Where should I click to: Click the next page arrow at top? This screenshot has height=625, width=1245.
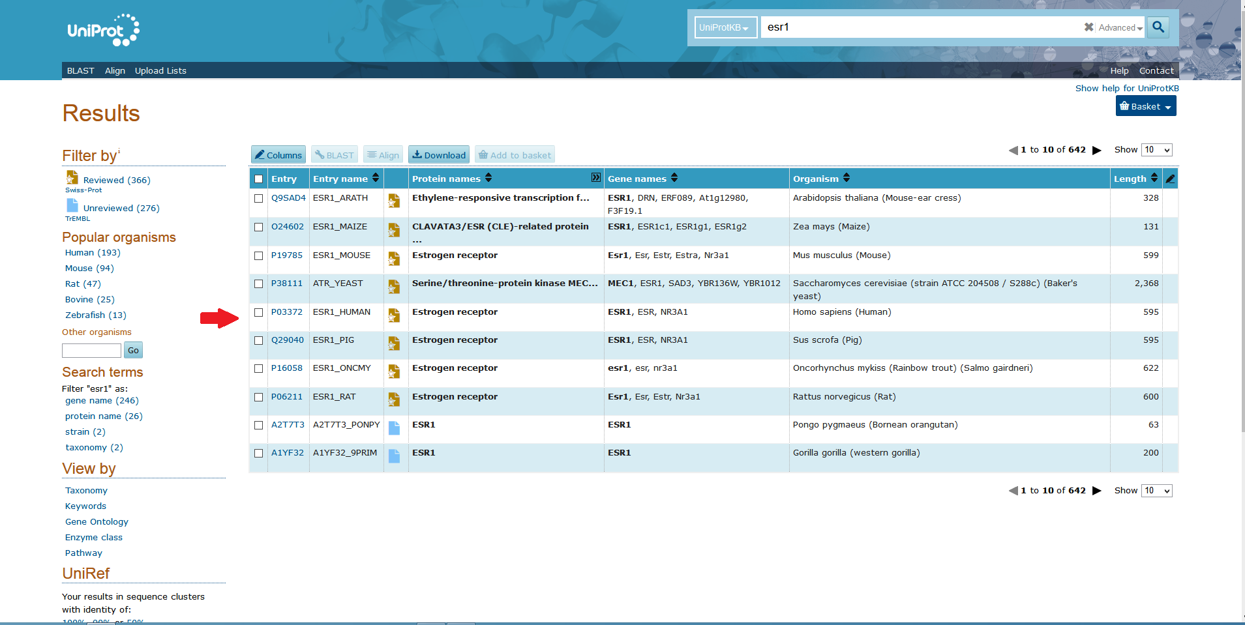[1097, 150]
